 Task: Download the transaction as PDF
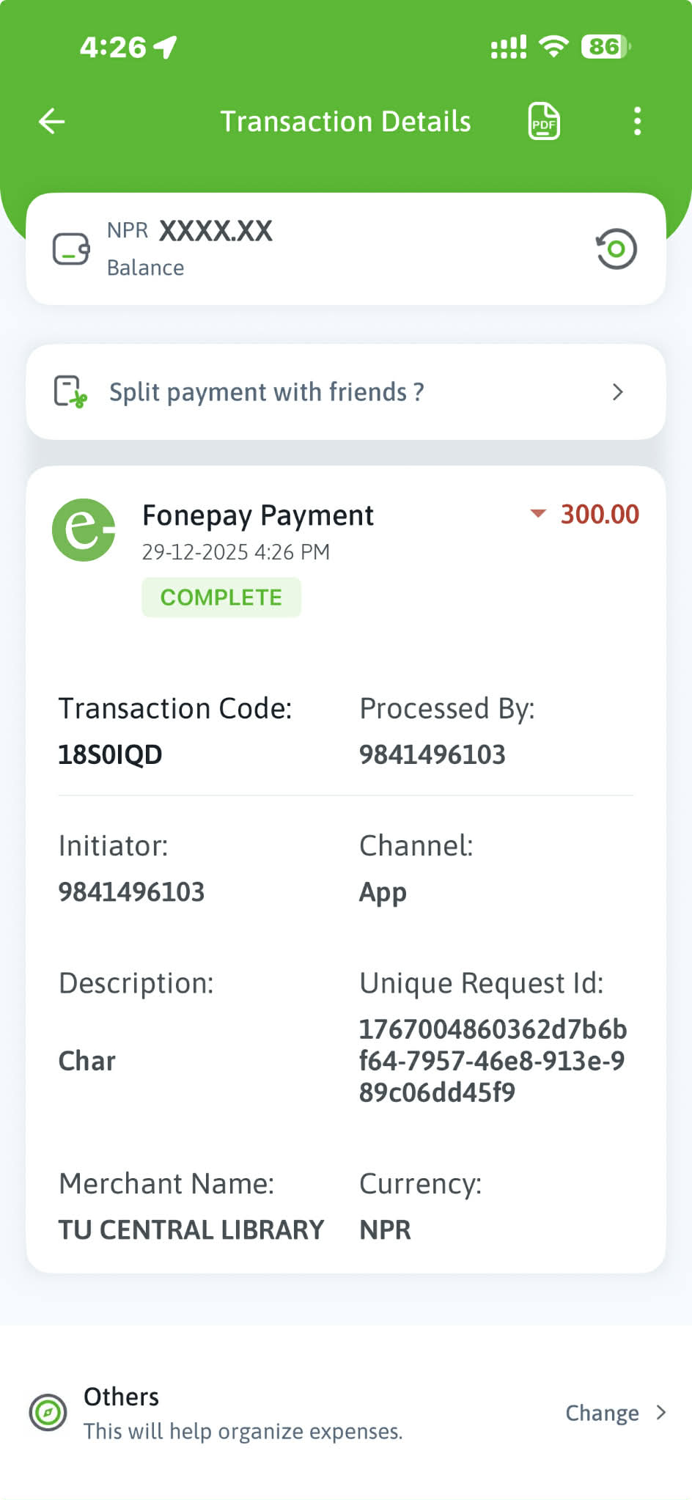pyautogui.click(x=544, y=121)
